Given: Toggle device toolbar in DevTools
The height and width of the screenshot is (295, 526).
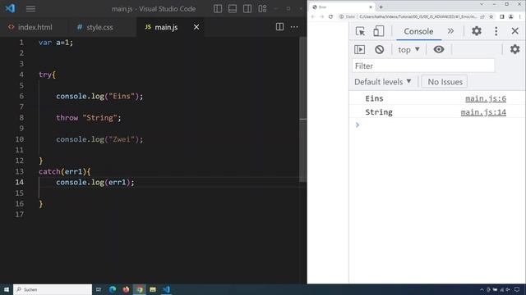Looking at the screenshot, I should coord(379,31).
